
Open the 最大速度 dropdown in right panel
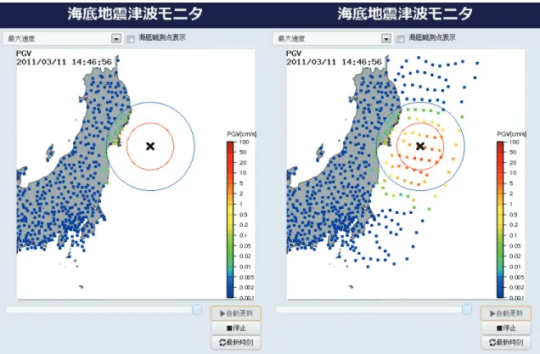333,38
